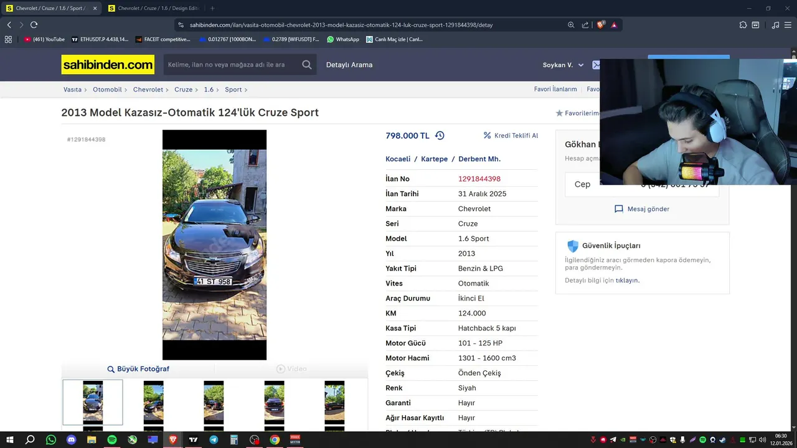This screenshot has height=448, width=797.
Task: Click the address bar URL
Action: click(x=341, y=25)
